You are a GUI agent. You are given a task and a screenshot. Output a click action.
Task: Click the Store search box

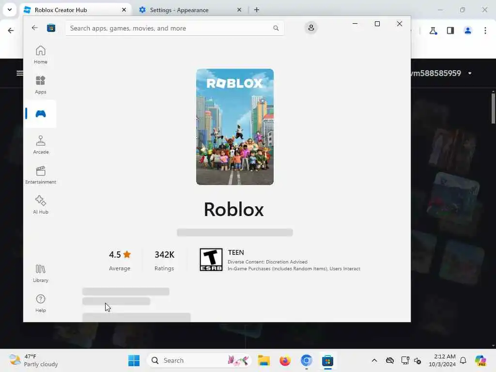click(x=174, y=28)
